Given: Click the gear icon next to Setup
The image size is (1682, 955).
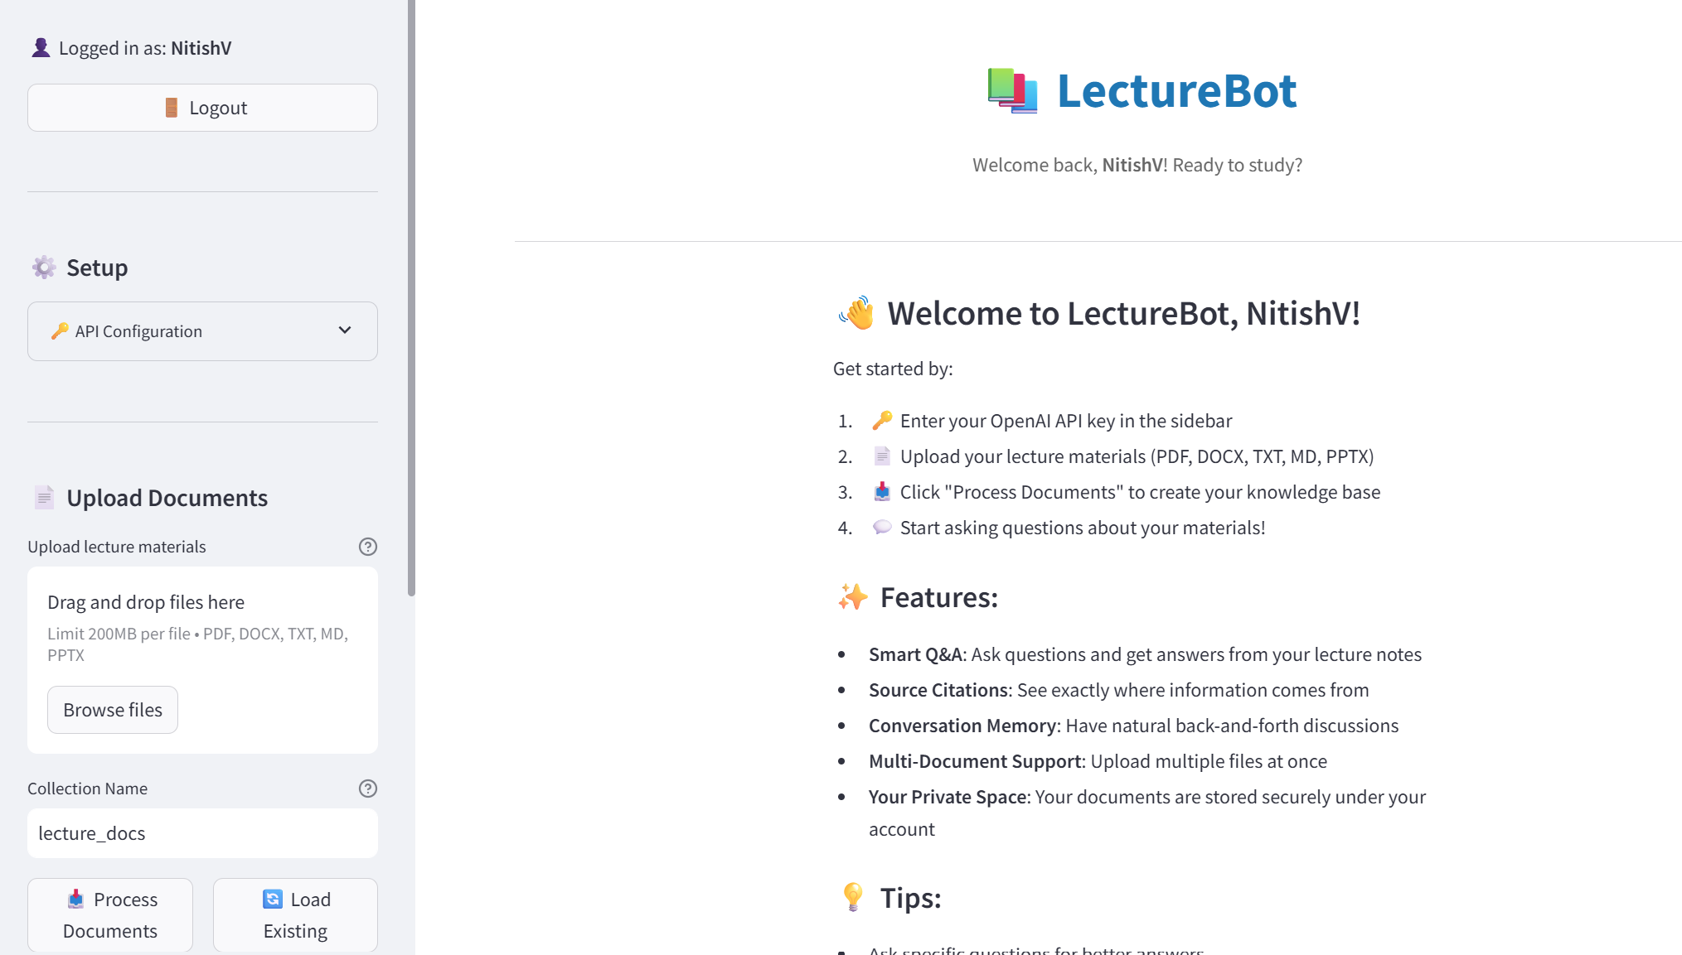Looking at the screenshot, I should point(44,268).
